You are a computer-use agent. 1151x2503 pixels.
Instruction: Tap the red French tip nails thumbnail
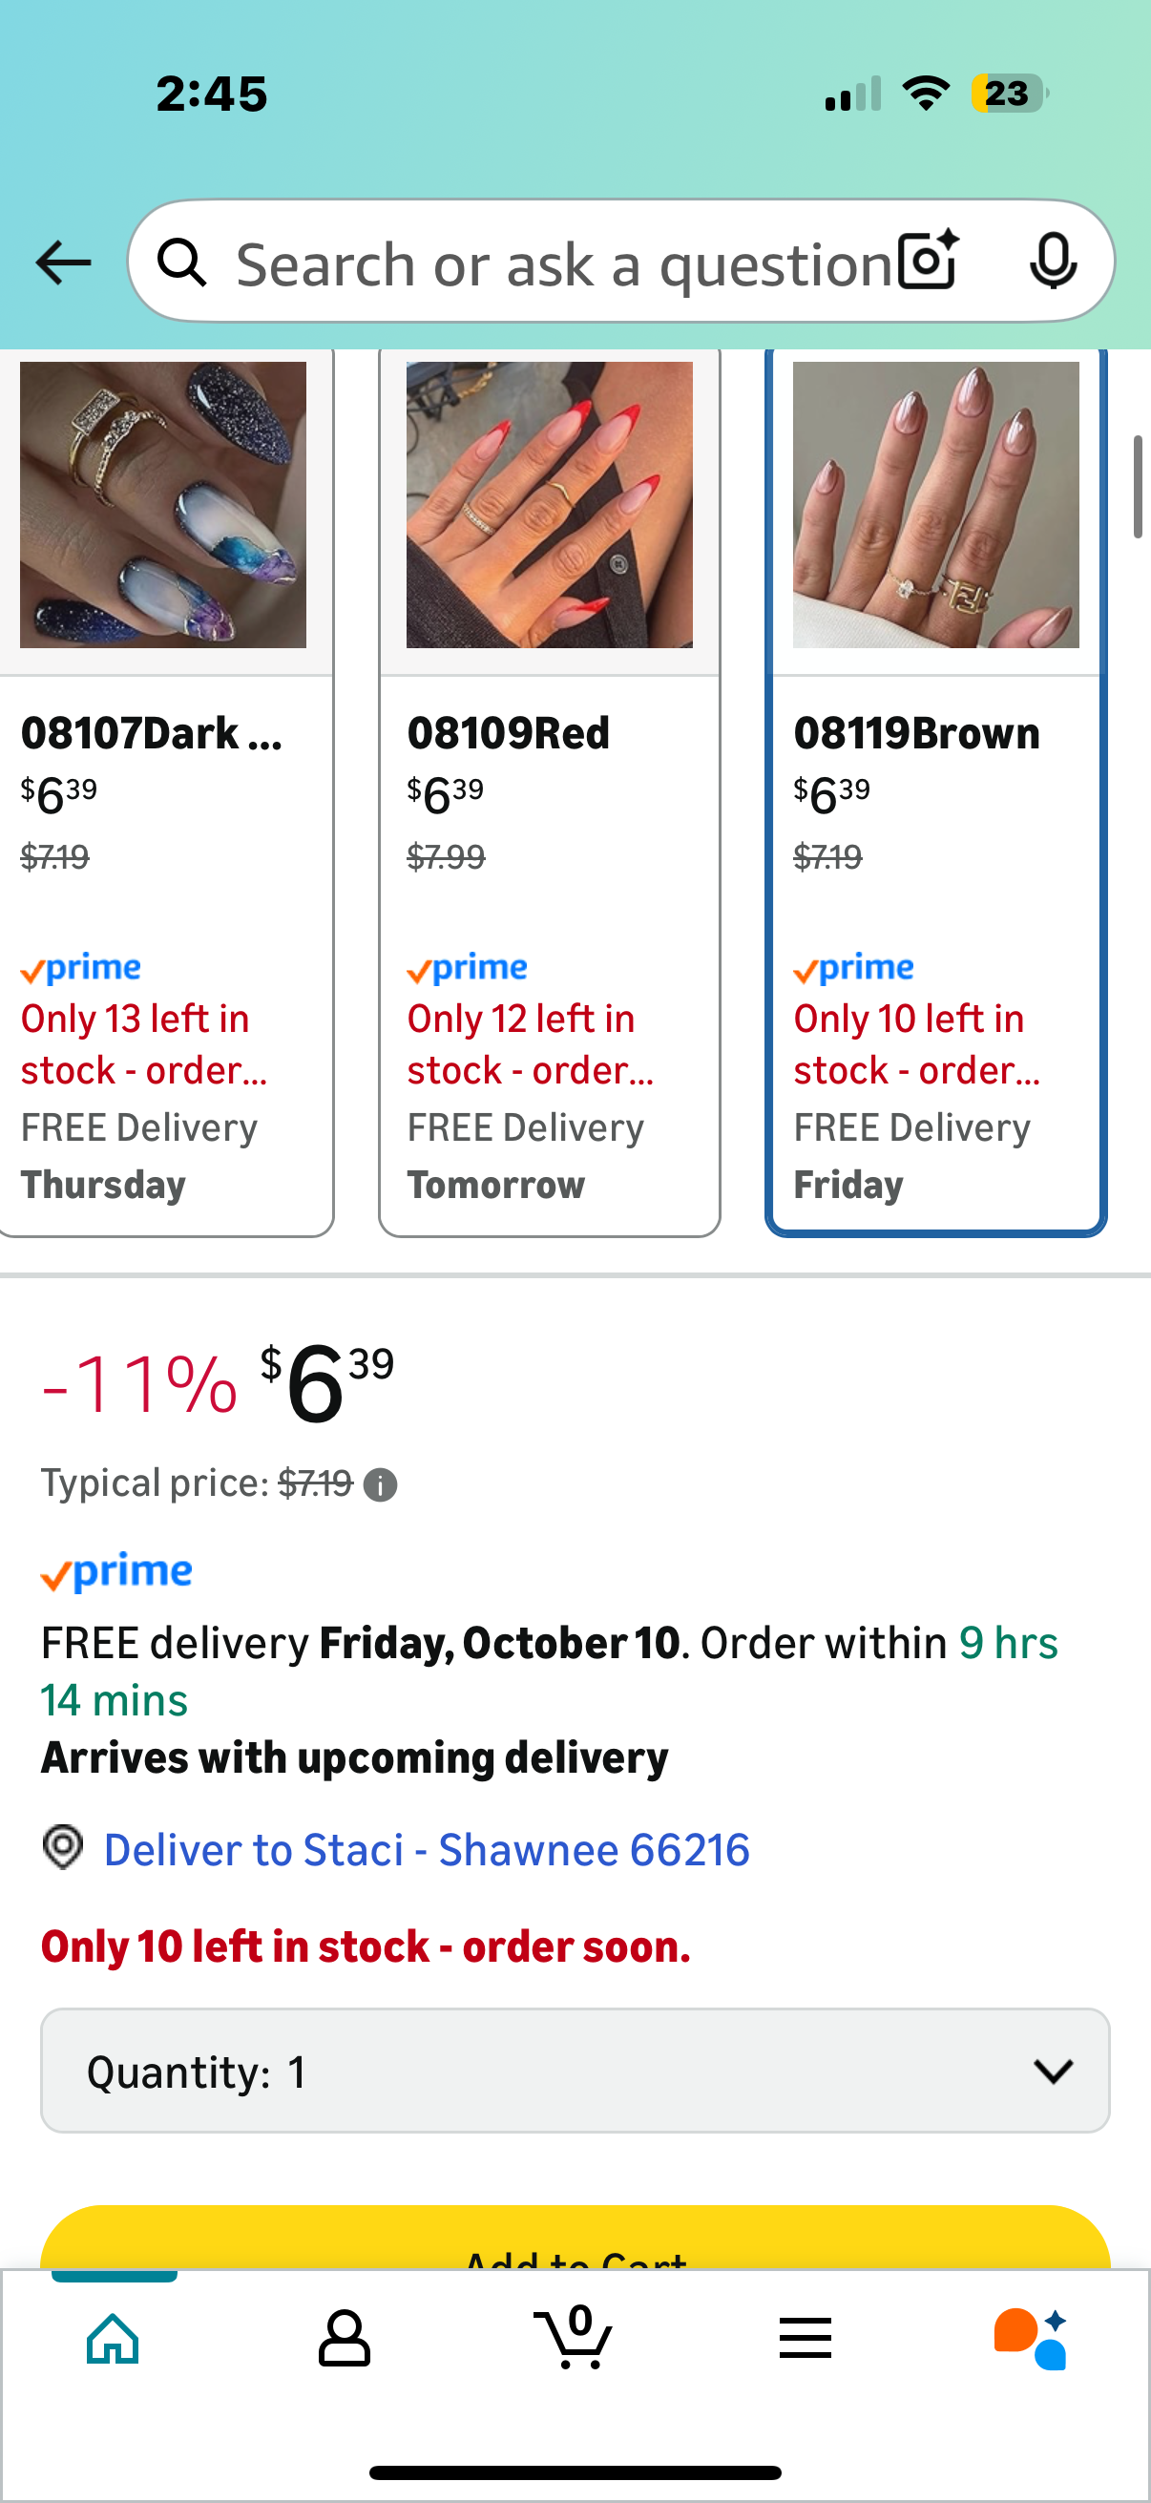click(x=549, y=504)
